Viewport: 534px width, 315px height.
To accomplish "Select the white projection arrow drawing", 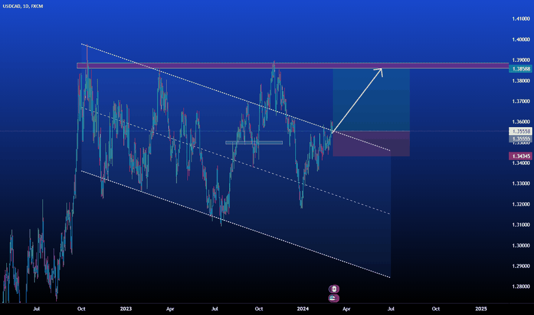I will [358, 100].
